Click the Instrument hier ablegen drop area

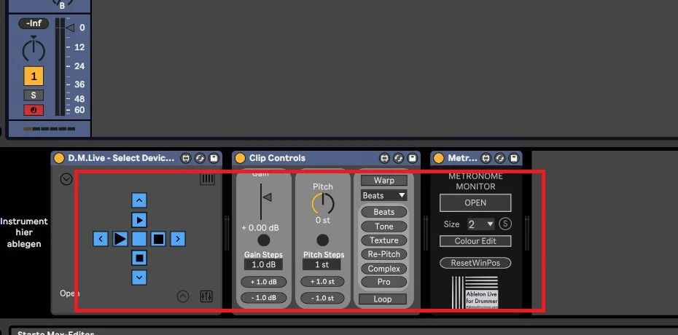click(x=24, y=233)
